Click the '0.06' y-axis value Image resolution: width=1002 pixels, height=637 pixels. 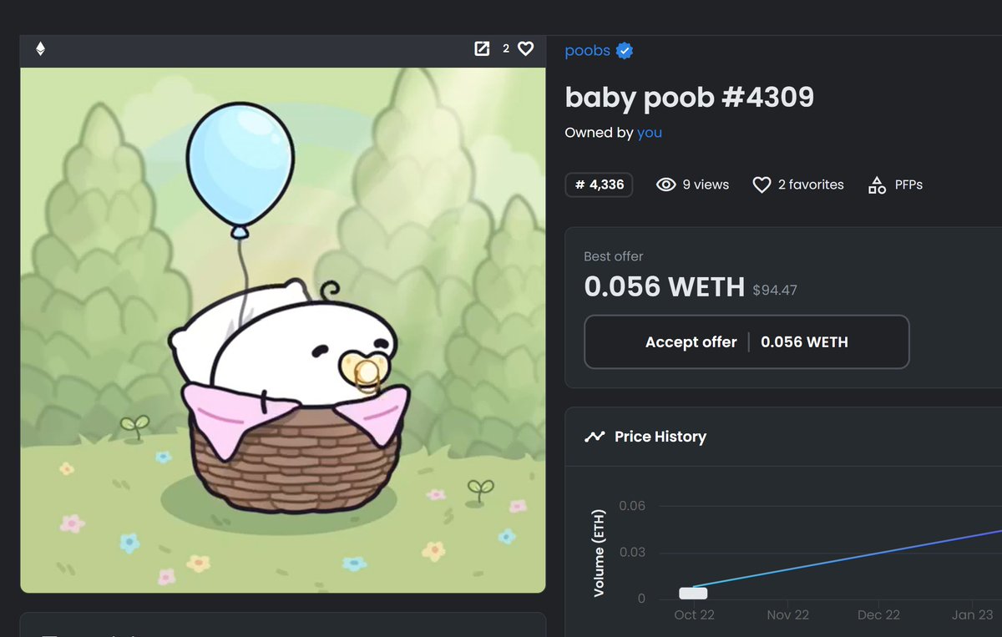[x=632, y=506]
